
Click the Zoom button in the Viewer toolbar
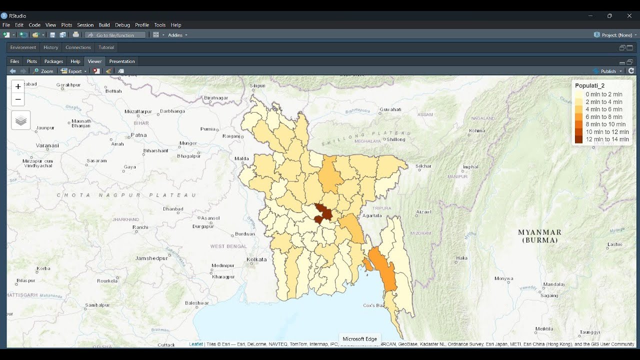43,71
